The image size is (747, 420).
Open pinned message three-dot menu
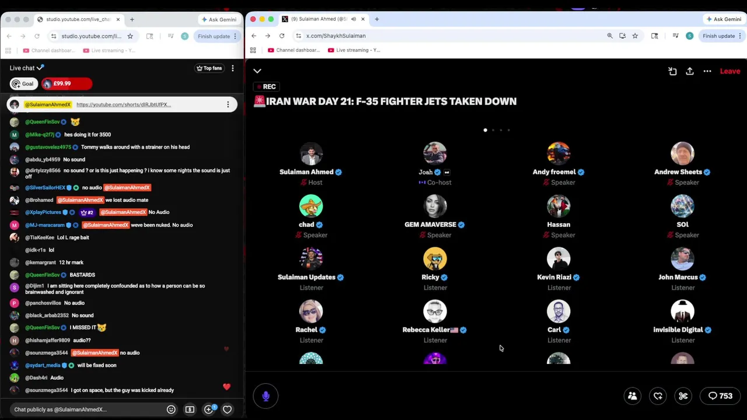pos(228,104)
